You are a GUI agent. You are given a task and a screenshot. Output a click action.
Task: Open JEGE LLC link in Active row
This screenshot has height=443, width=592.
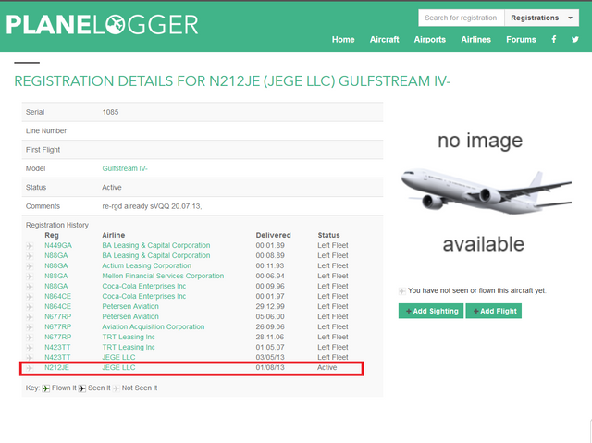[118, 367]
